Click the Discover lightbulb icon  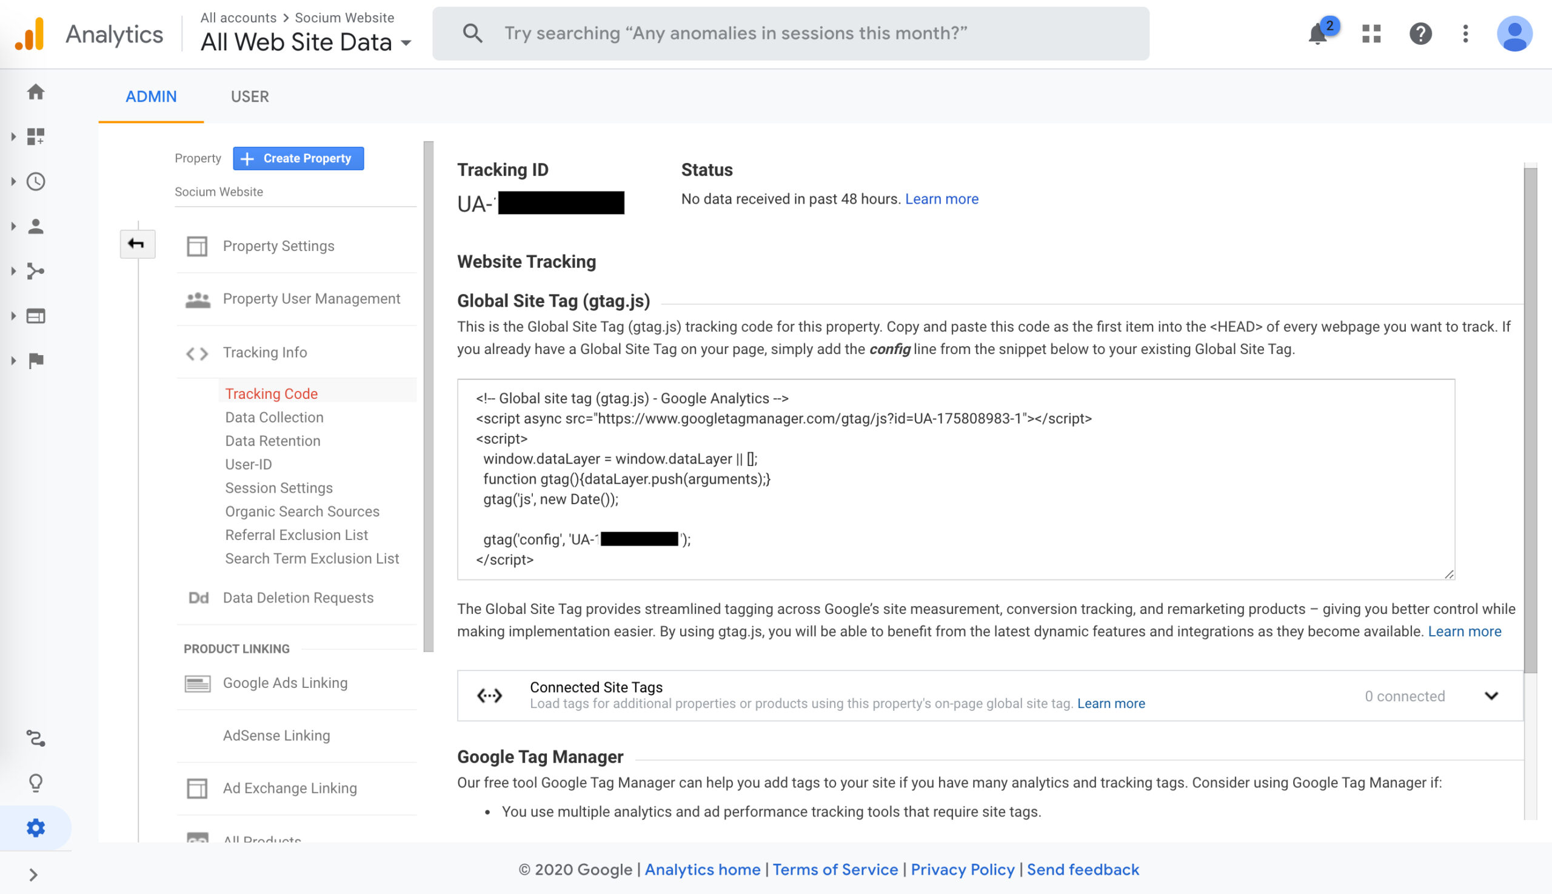(36, 783)
